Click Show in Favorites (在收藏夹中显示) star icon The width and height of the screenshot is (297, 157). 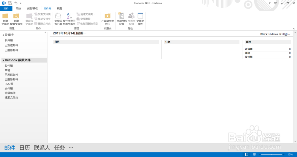coord(108,16)
